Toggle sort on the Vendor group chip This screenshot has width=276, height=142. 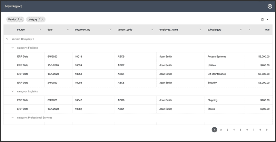pos(18,20)
